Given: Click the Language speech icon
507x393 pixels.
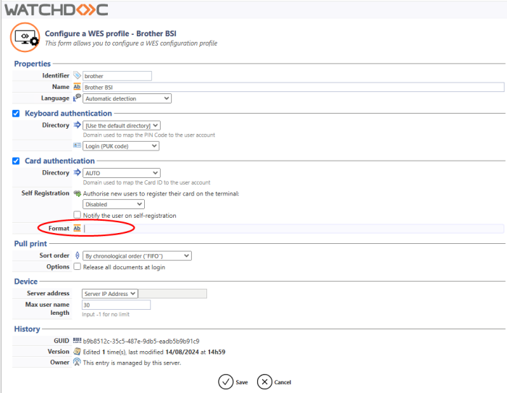Looking at the screenshot, I should 77,98.
